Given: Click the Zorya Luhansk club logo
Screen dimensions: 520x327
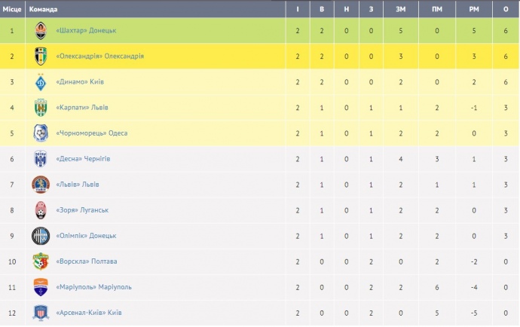Looking at the screenshot, I should [x=40, y=209].
